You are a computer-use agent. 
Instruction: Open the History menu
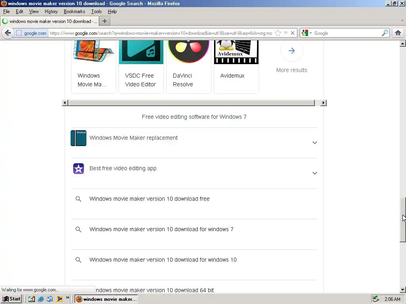point(51,11)
